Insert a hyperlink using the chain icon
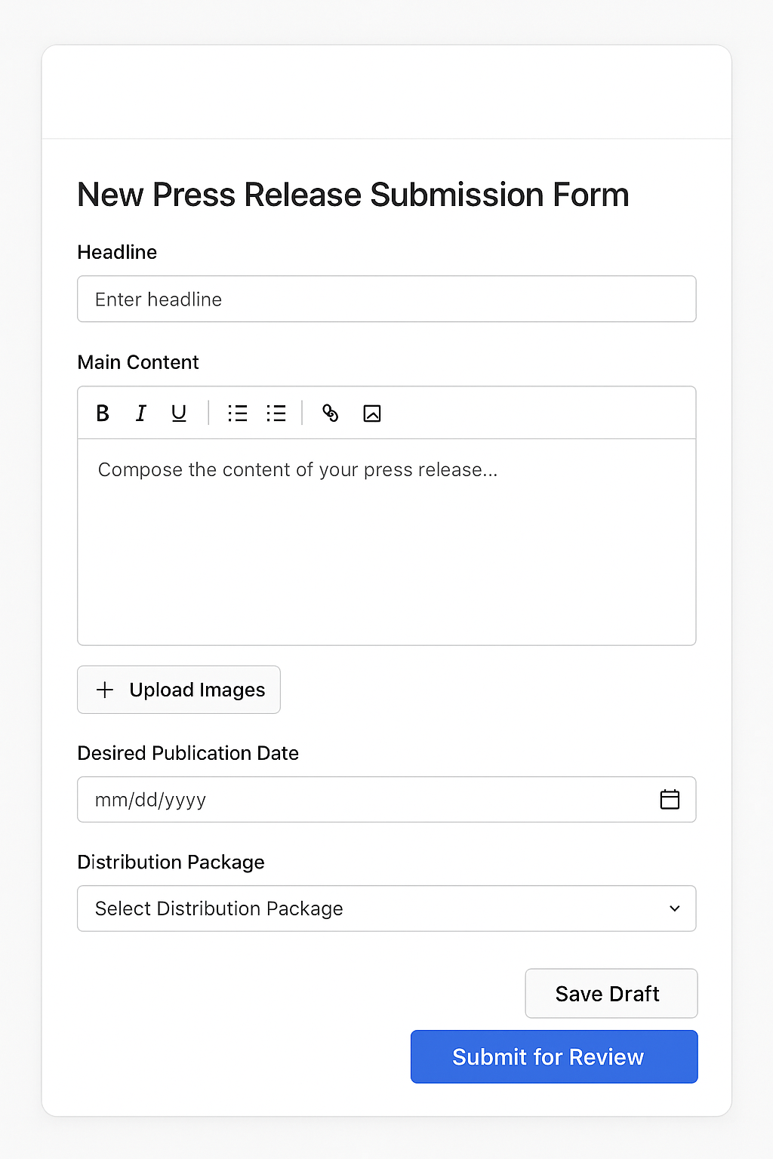 330,413
